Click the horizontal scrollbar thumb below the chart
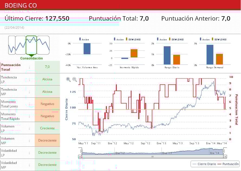Screen dimensions: 241x171 click(152, 157)
